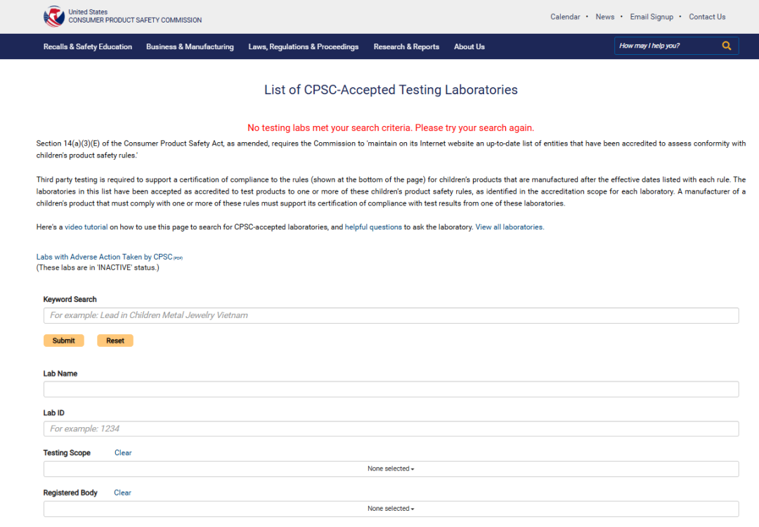Go to the Calendar link

[x=565, y=16]
